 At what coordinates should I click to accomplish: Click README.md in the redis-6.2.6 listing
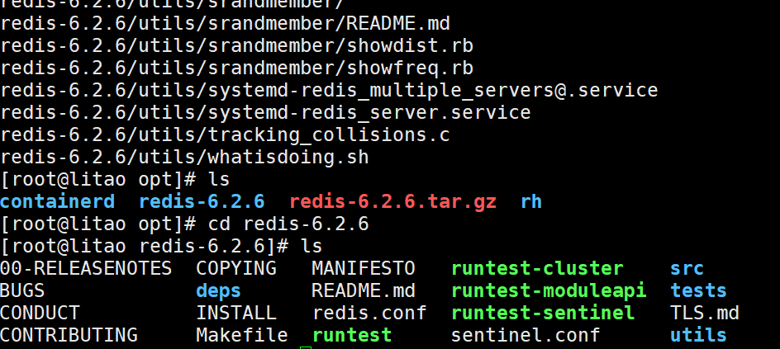364,291
